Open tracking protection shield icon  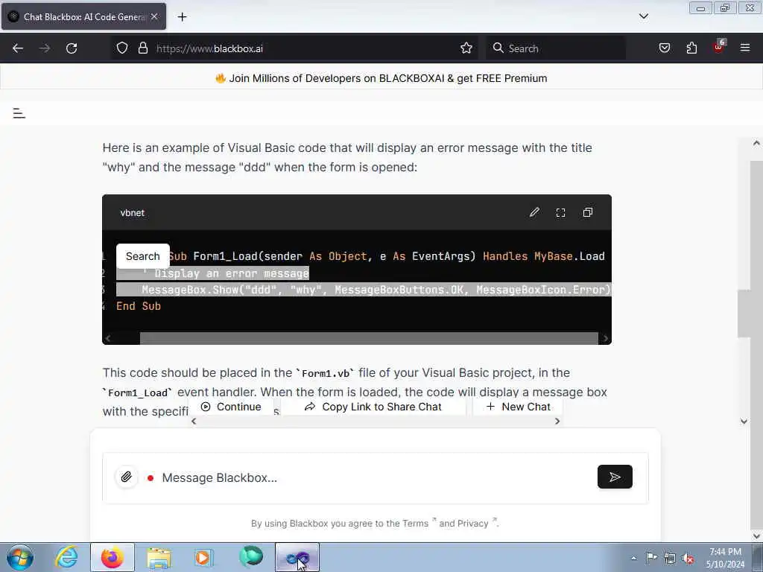[x=122, y=48]
